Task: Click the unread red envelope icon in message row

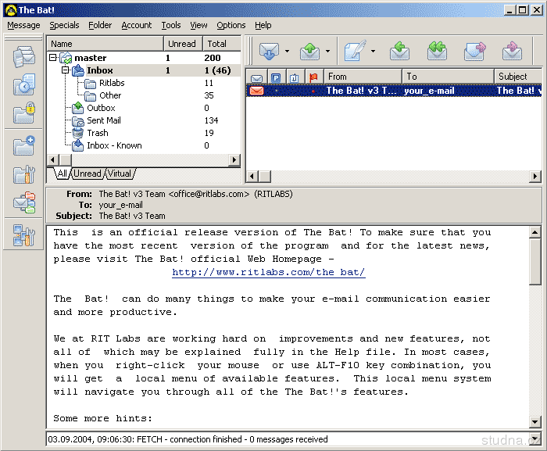Action: pyautogui.click(x=257, y=91)
